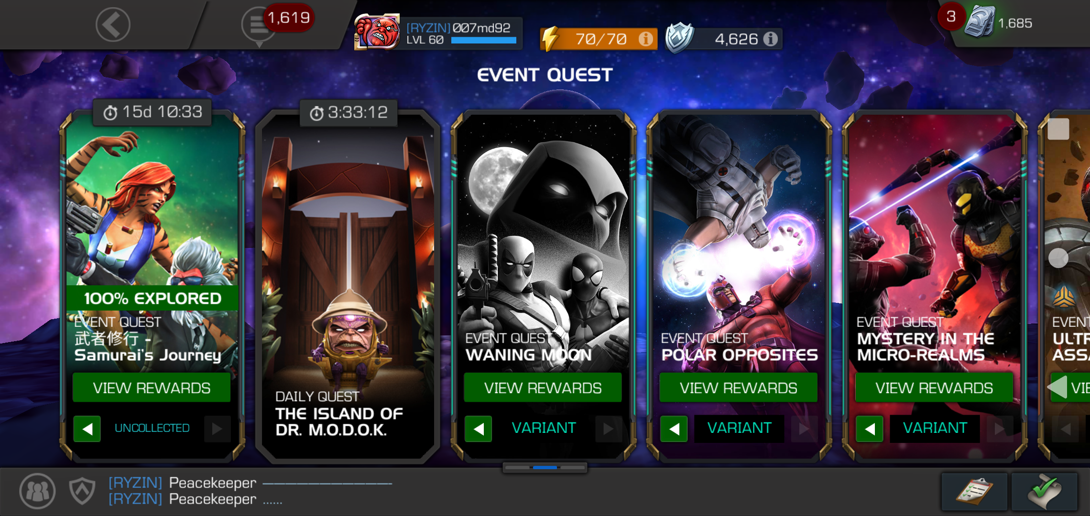
Task: Tap the info icon next to 4,626
Action: click(x=770, y=39)
